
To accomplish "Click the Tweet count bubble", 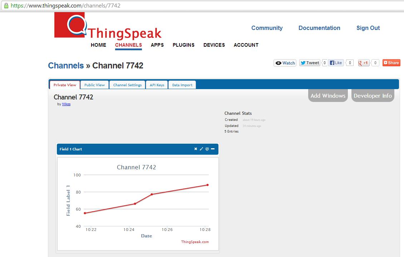I will 325,63.
